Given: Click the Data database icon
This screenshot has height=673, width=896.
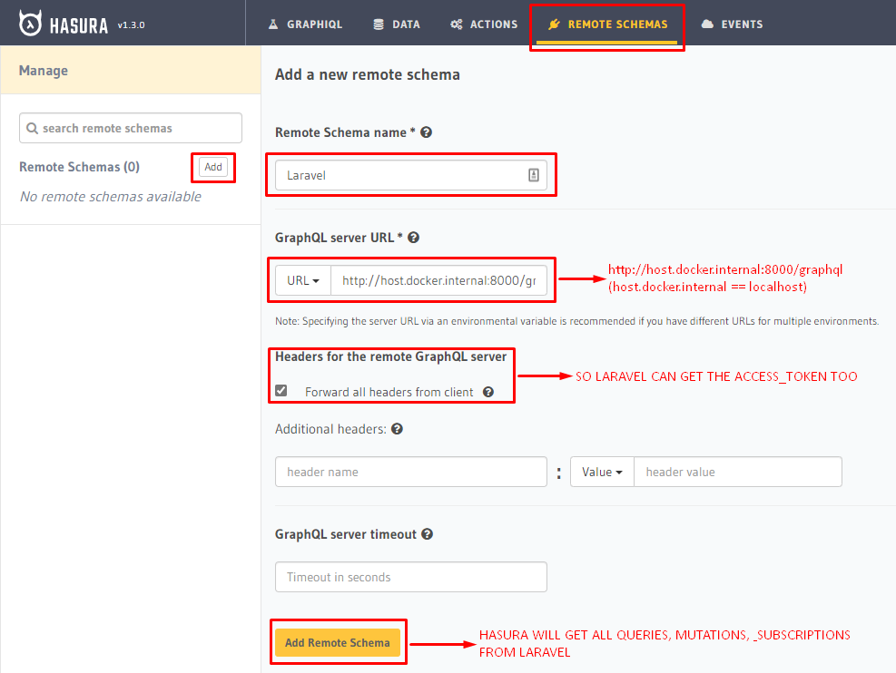Looking at the screenshot, I should (379, 24).
